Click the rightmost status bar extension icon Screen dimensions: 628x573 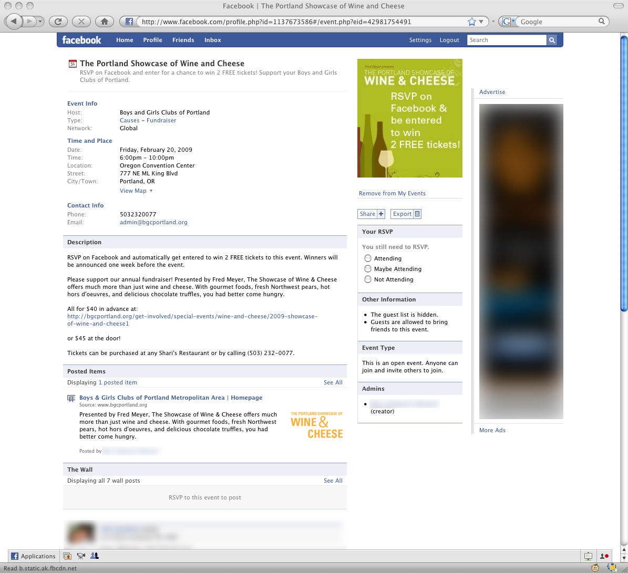tap(611, 568)
